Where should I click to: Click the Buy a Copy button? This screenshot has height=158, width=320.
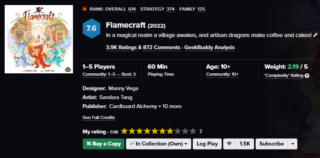tap(103, 144)
